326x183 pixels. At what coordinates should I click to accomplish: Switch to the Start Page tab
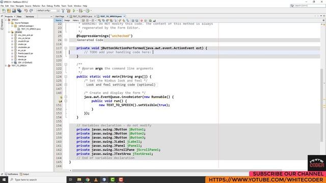(x=60, y=16)
